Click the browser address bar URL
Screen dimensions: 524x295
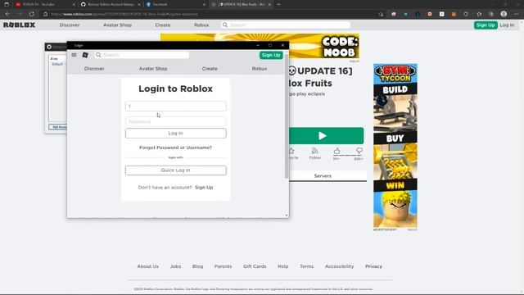point(124,15)
